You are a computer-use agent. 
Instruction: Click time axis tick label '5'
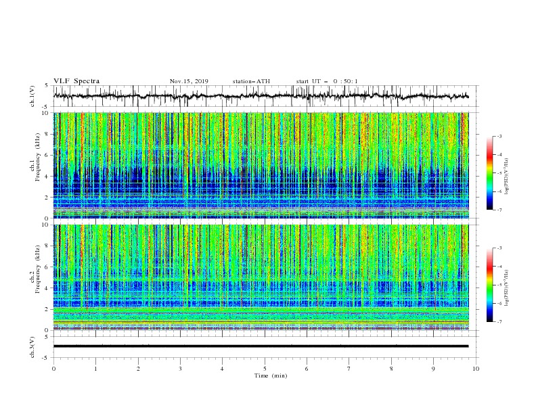click(265, 369)
